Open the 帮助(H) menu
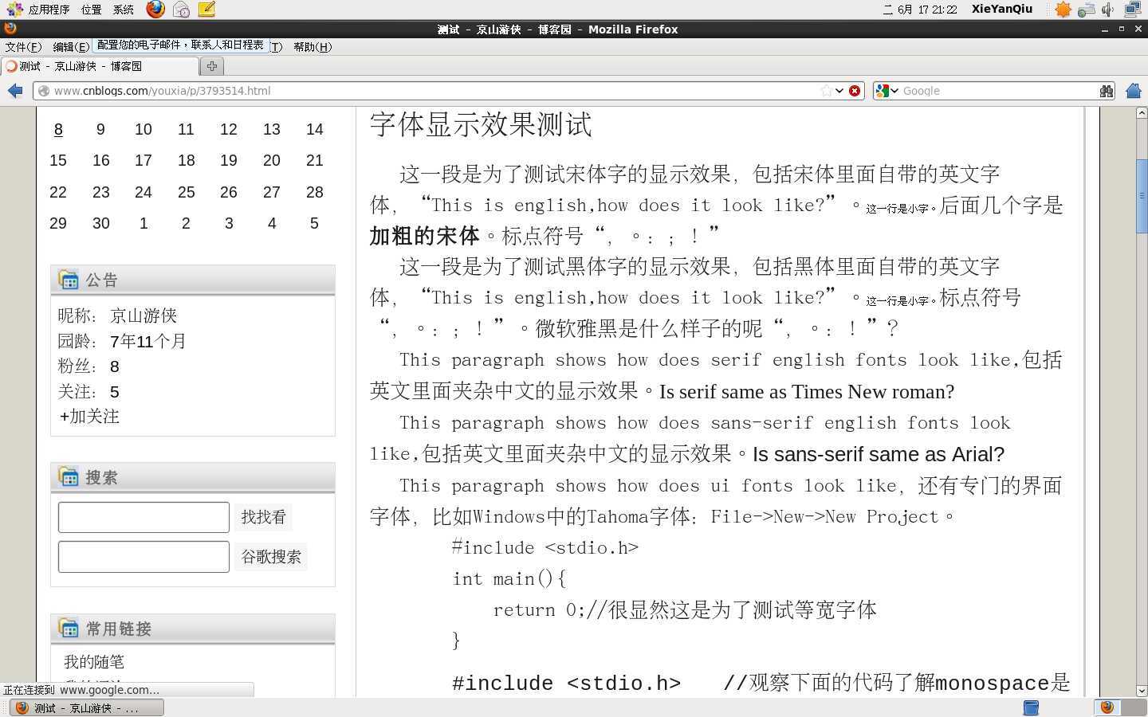This screenshot has height=717, width=1148. (x=313, y=47)
